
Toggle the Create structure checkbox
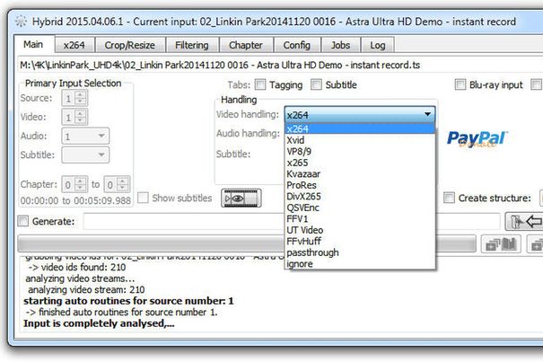(450, 198)
